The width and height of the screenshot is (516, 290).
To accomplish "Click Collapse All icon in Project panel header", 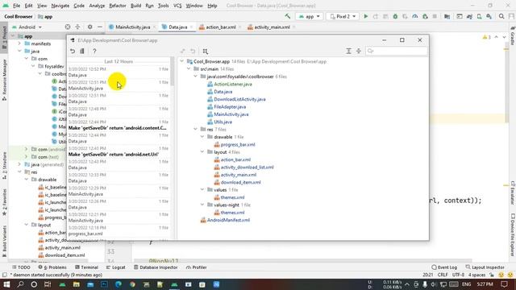I will pyautogui.click(x=77, y=27).
